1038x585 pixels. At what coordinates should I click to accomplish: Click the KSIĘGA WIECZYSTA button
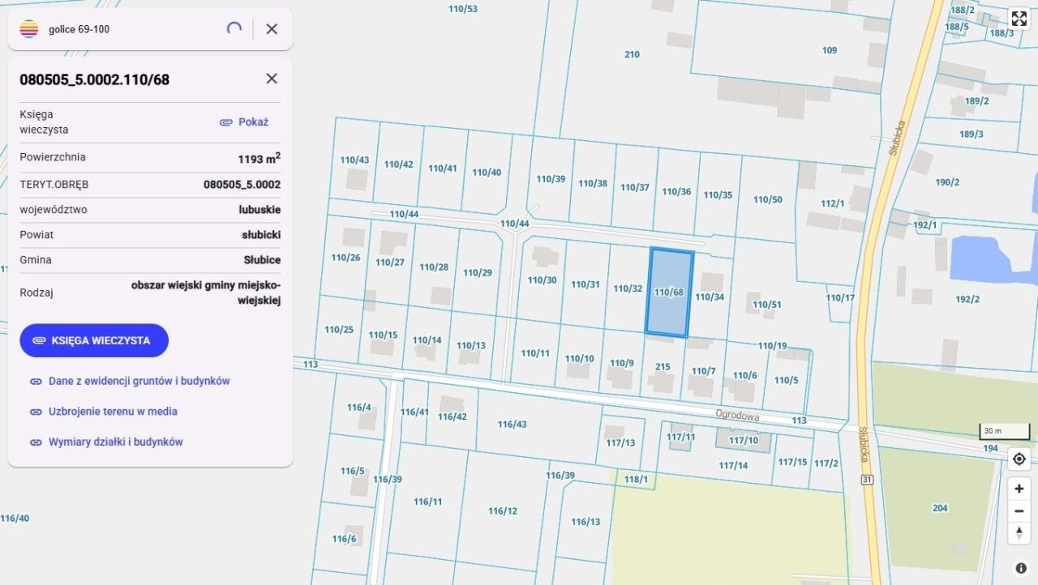tap(94, 340)
